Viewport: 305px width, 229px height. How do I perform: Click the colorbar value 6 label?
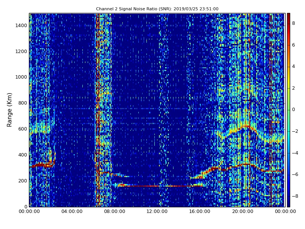click(x=294, y=45)
